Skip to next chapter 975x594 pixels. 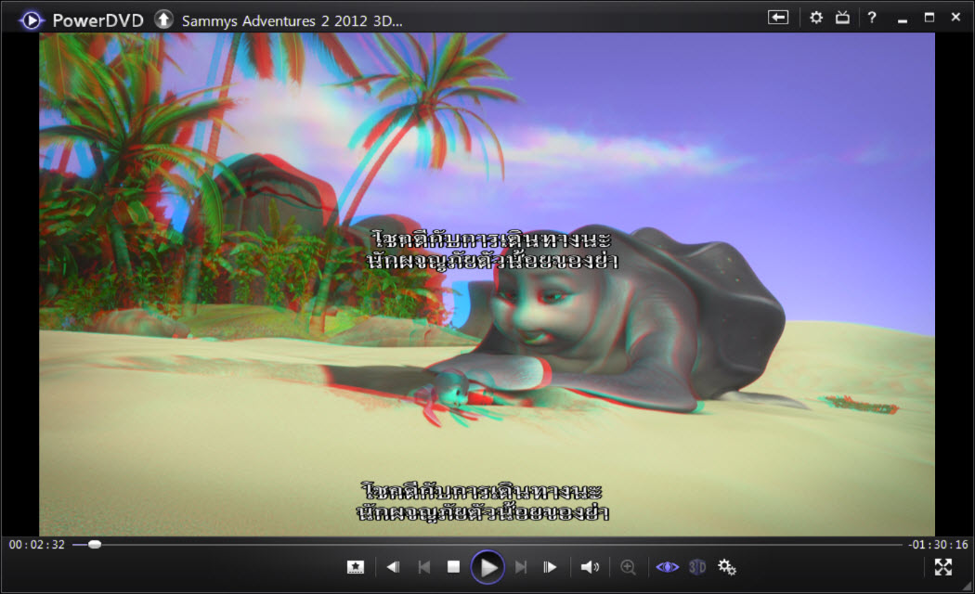point(521,567)
